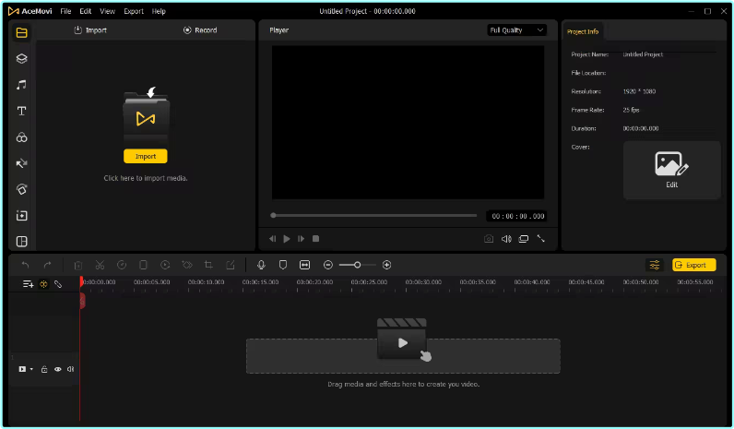Click the Undo arrow in timeline toolbar

point(25,265)
